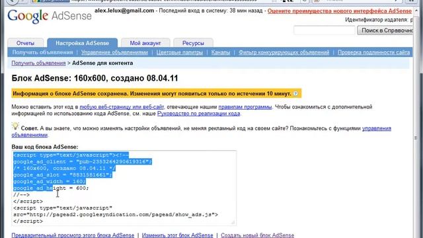Open Цветовые палитры submenu item
This screenshot has height=238, width=423.
180,52
